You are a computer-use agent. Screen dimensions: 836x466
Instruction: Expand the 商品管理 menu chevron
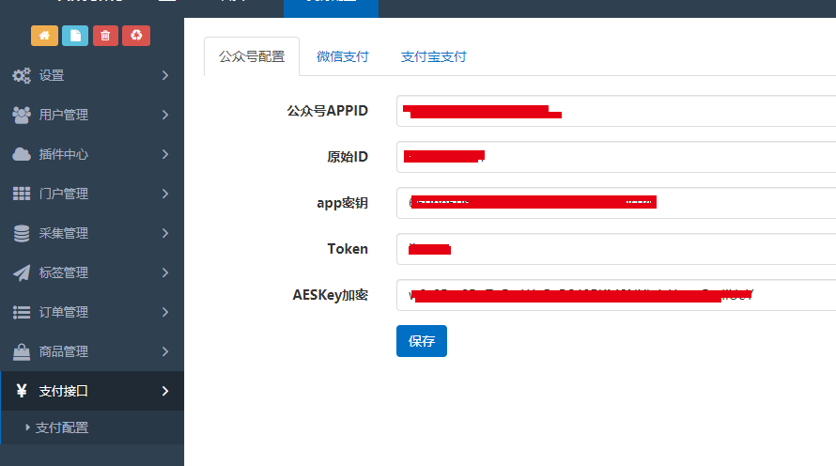click(165, 351)
